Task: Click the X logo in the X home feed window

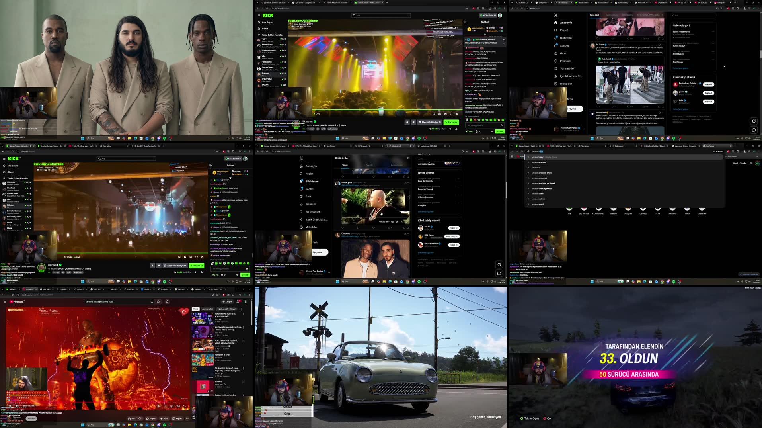Action: (x=556, y=15)
